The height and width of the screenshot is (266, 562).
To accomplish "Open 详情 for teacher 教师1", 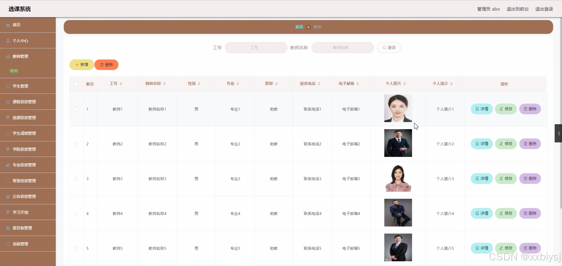I will point(481,109).
